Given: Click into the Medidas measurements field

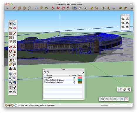Looking at the screenshot, I should click(120, 105).
